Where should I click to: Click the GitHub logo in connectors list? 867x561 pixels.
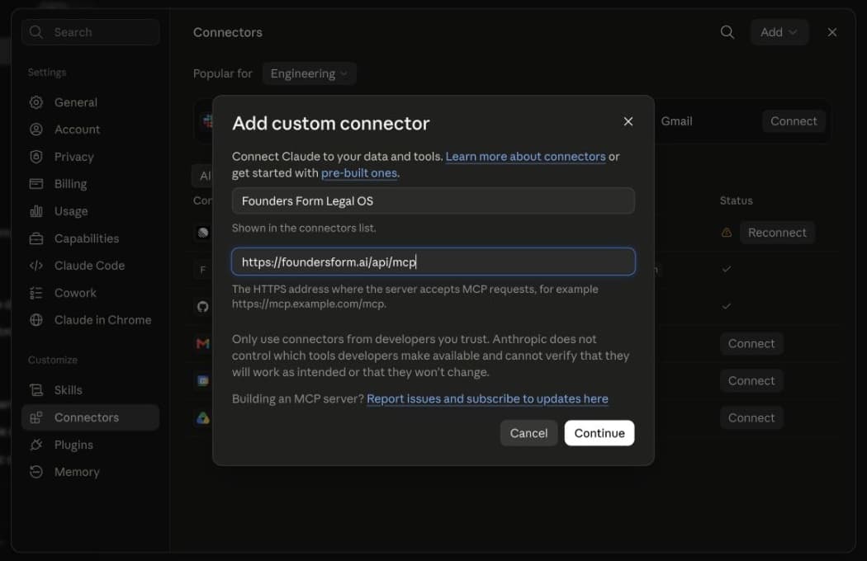(203, 306)
